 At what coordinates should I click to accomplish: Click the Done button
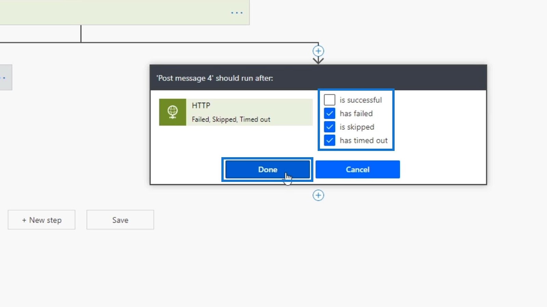click(267, 170)
